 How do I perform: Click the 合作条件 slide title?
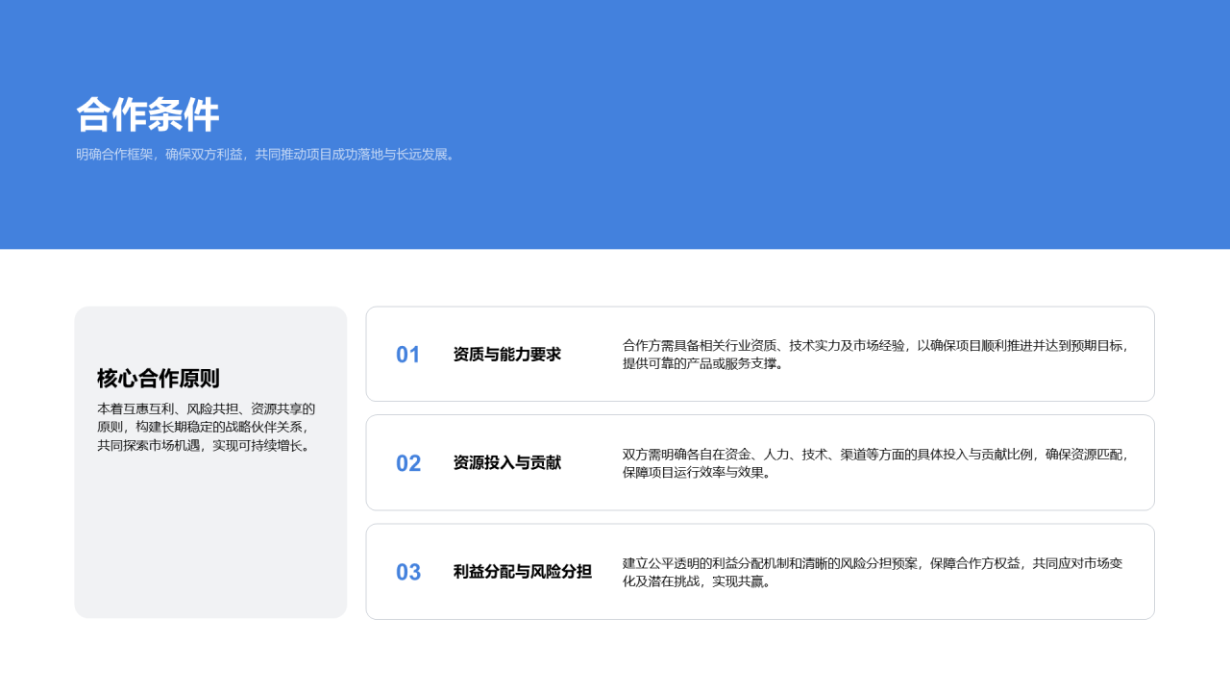148,115
